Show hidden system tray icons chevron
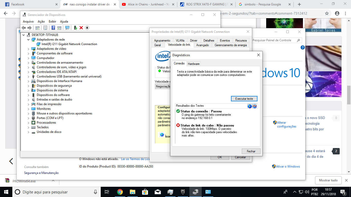The width and height of the screenshot is (351, 197). (x=294, y=192)
